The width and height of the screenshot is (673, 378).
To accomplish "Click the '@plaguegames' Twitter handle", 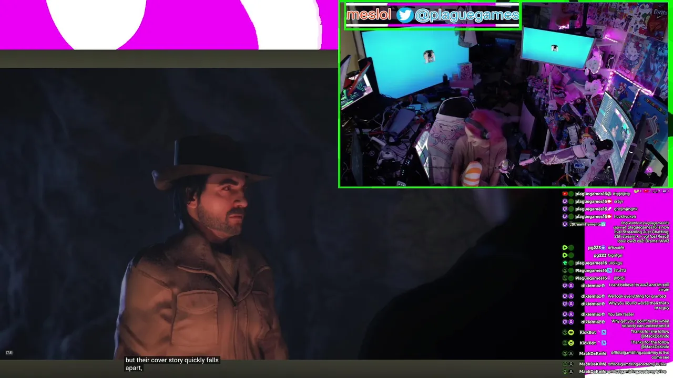I will click(x=467, y=15).
